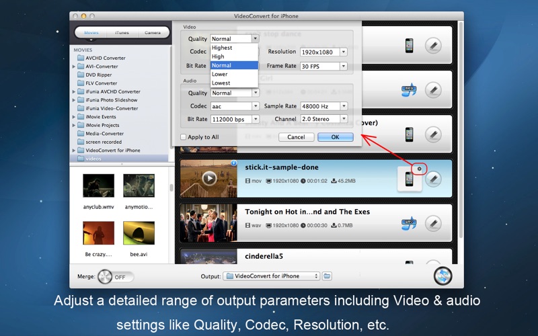Click the info badge on stick.it thumbnail
The width and height of the screenshot is (538, 336).
coord(233,163)
